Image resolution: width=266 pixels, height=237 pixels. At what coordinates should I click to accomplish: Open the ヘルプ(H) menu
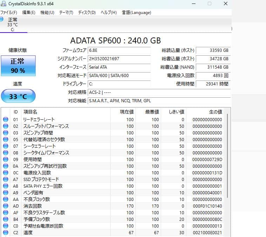[108, 13]
